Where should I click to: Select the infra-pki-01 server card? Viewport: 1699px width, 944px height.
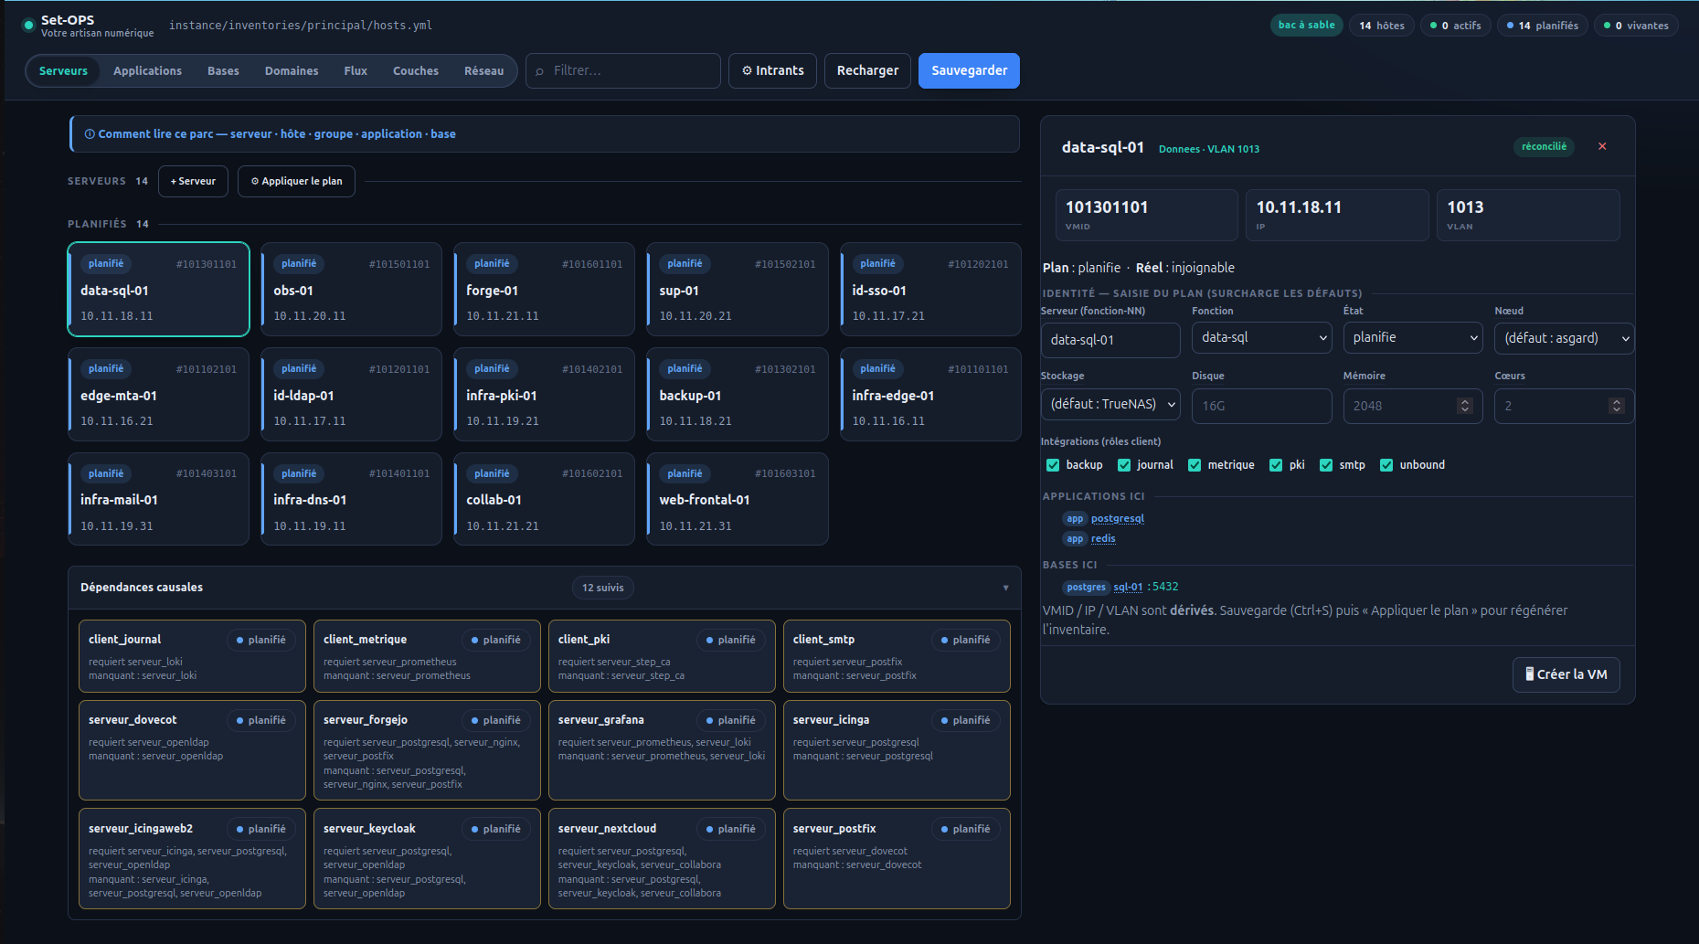click(544, 394)
